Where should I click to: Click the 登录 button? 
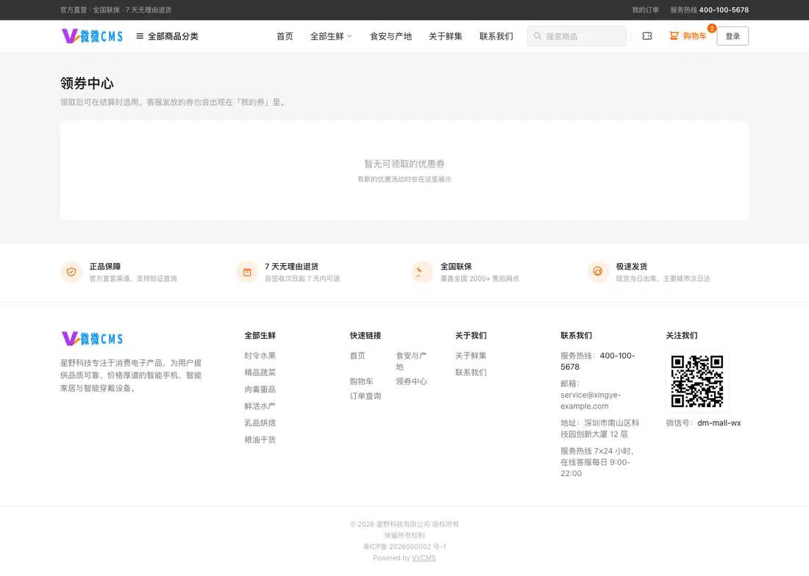point(733,36)
